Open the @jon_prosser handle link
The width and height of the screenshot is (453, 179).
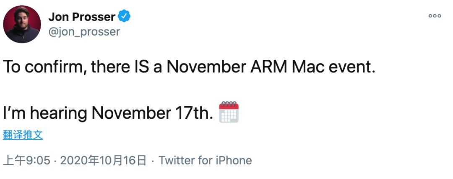coord(84,32)
